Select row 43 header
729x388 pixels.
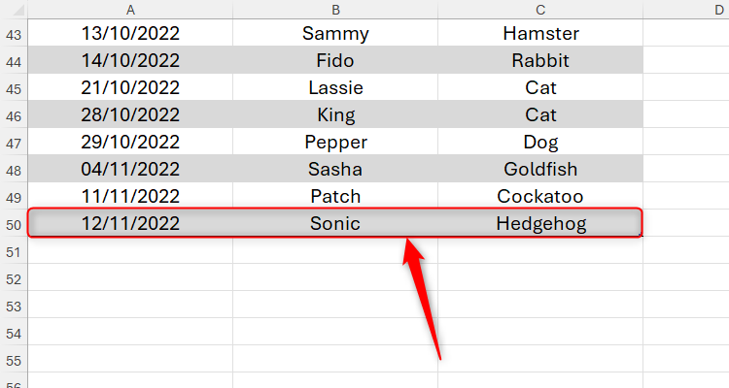(x=14, y=34)
